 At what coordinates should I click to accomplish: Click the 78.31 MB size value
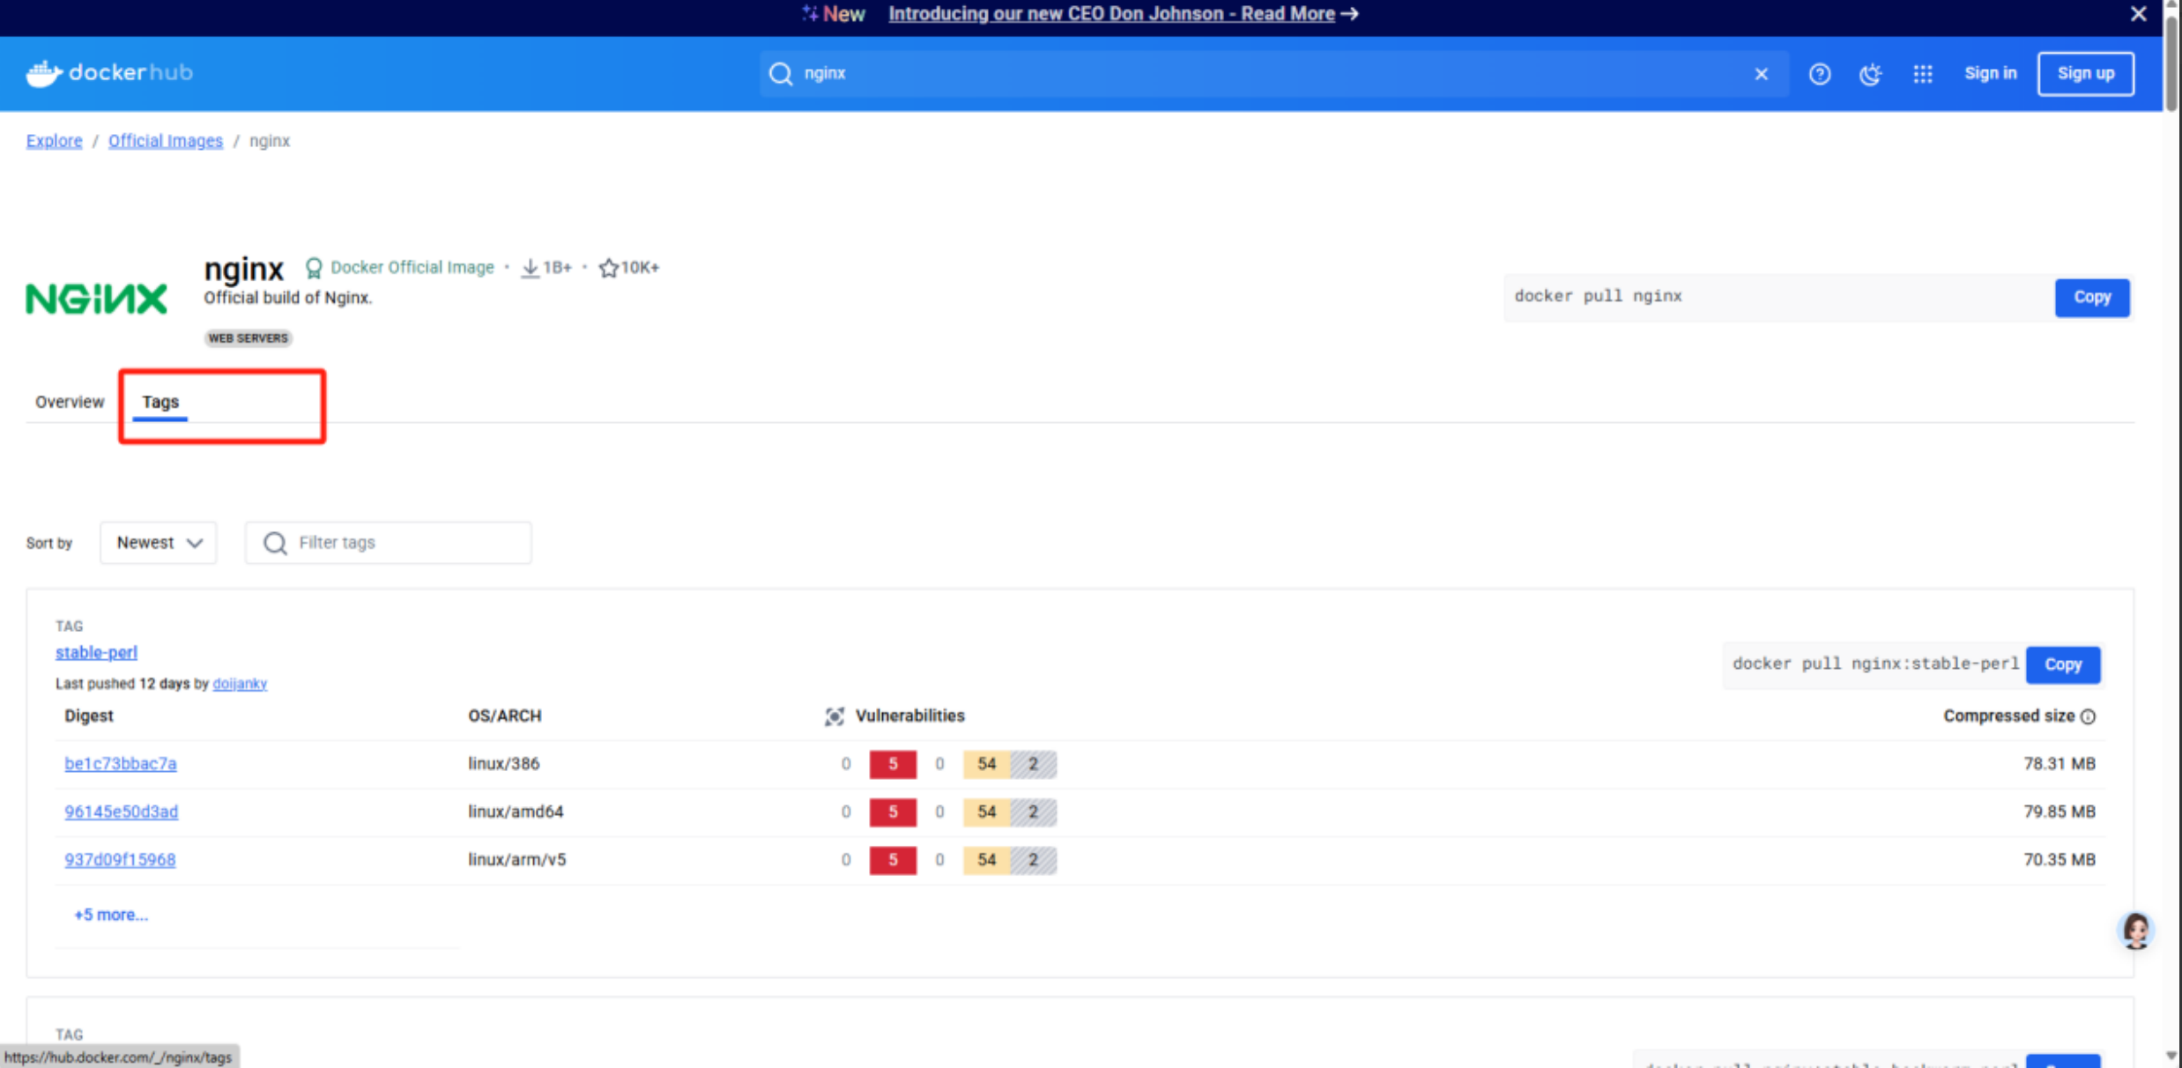pos(2060,764)
